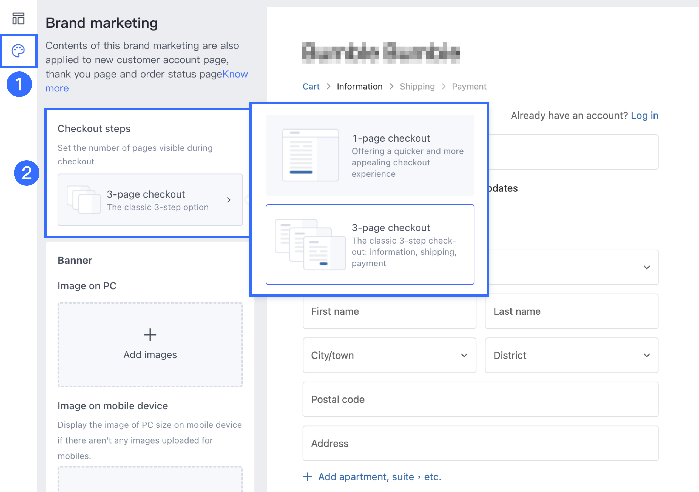The height and width of the screenshot is (492, 699).
Task: Click the 'Checkout steps' heading
Action: pyautogui.click(x=94, y=129)
